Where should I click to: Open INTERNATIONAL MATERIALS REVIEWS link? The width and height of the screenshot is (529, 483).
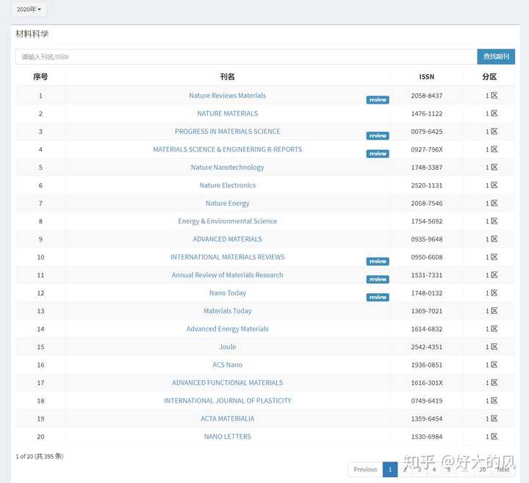coord(227,257)
